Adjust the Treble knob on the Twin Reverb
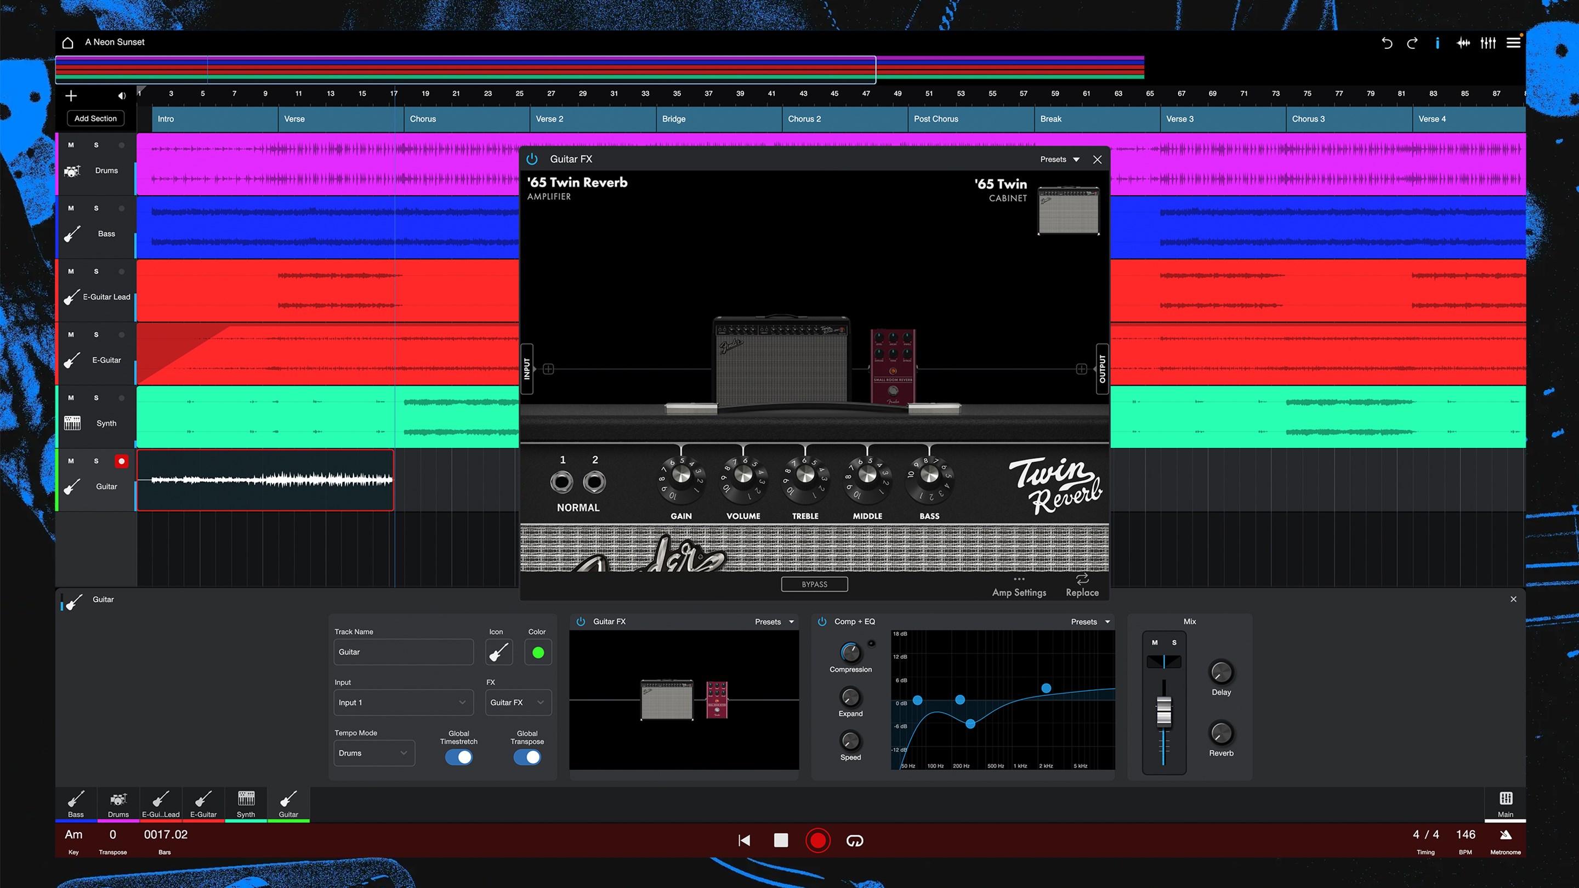1579x888 pixels. pos(805,482)
